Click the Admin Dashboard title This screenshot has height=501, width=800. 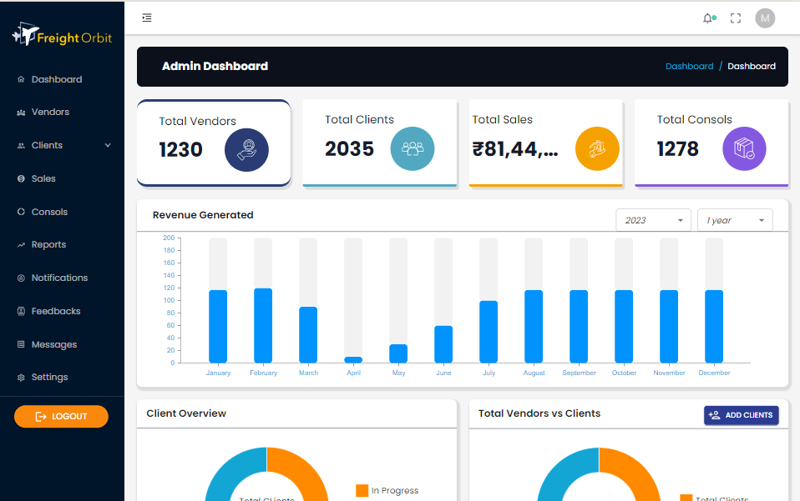click(215, 66)
